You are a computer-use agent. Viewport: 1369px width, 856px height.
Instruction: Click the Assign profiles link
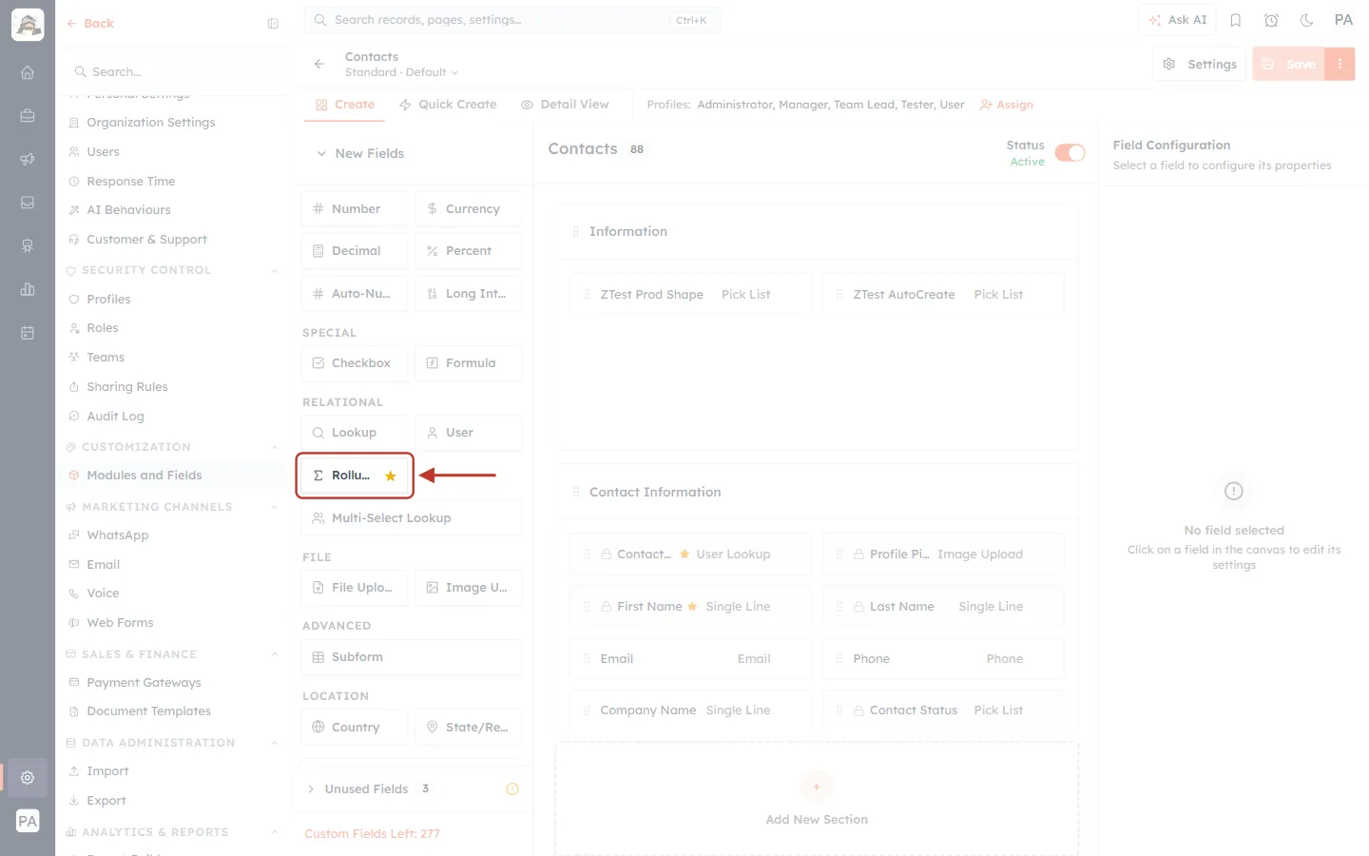click(x=1007, y=105)
